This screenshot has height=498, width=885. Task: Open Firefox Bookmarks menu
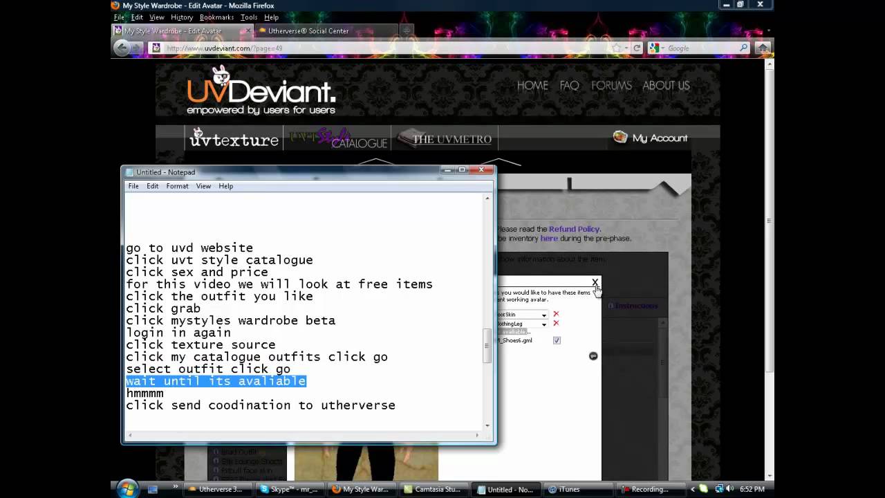point(216,17)
